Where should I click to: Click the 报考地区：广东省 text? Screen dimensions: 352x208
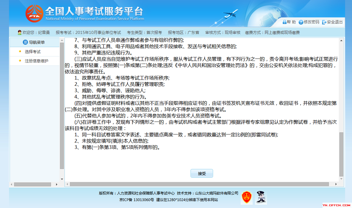coord(183,33)
